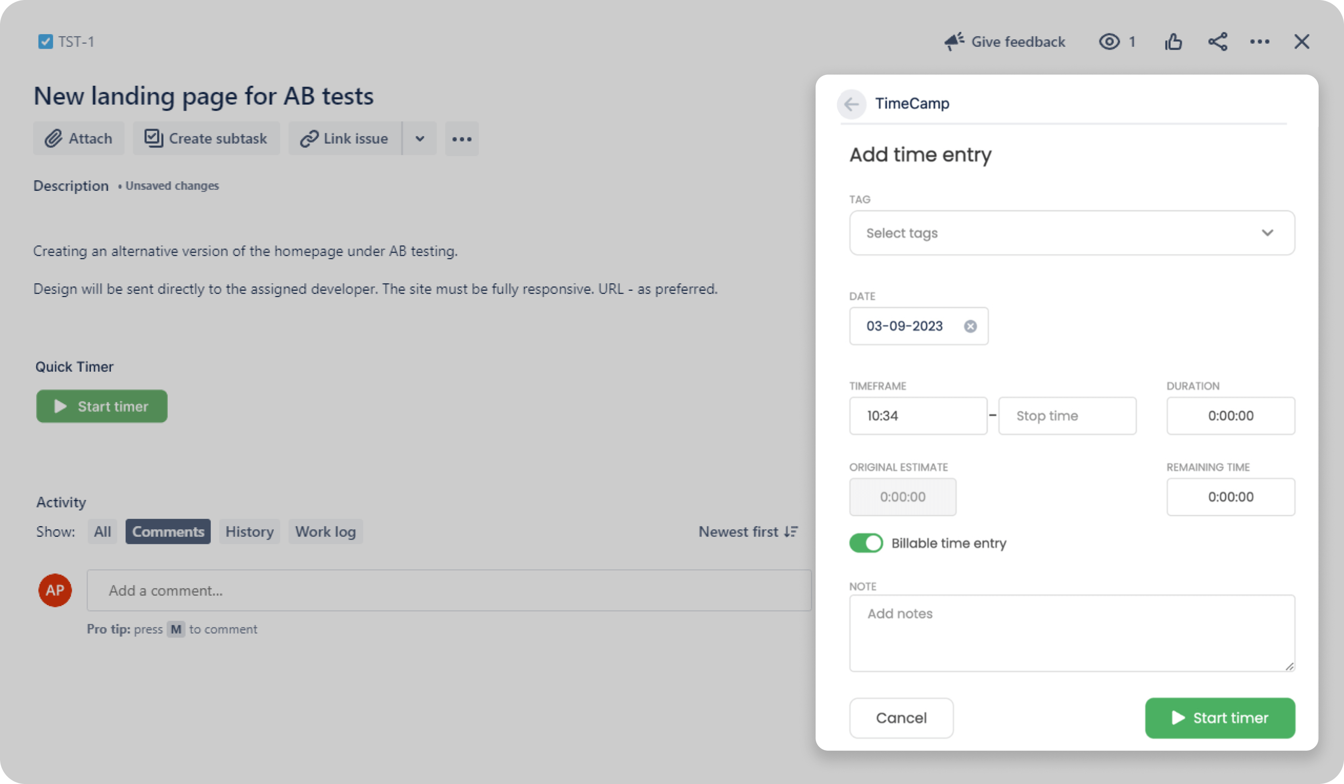Switch to the Work log tab
The image size is (1344, 784).
pyautogui.click(x=325, y=531)
